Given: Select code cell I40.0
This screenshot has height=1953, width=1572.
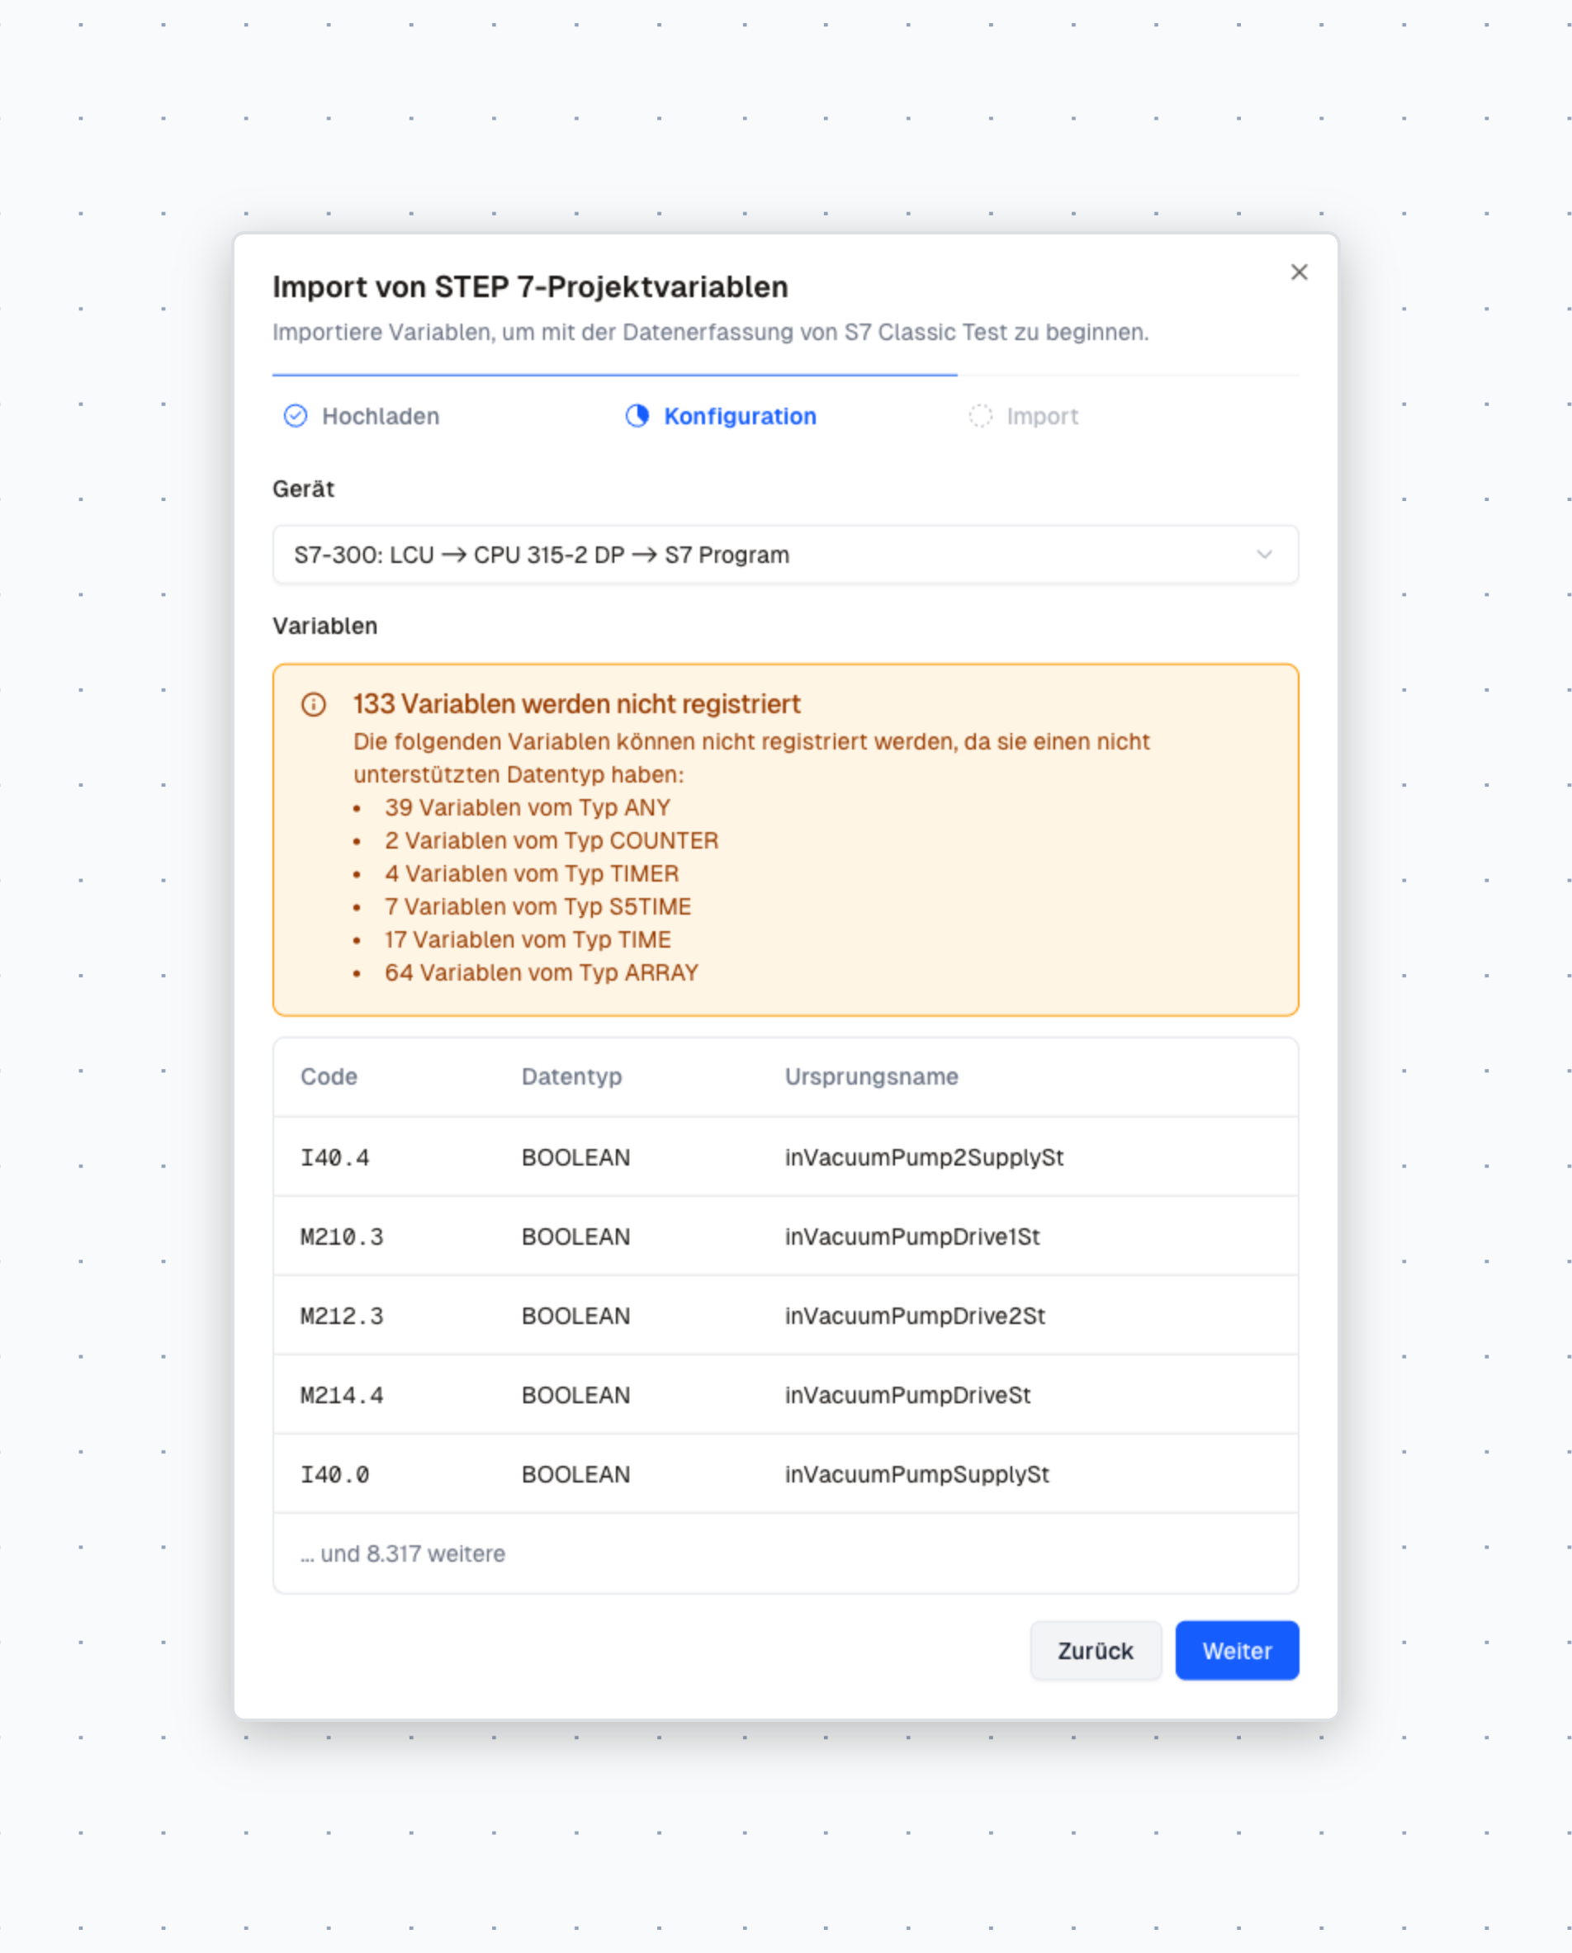Looking at the screenshot, I should pos(334,1473).
